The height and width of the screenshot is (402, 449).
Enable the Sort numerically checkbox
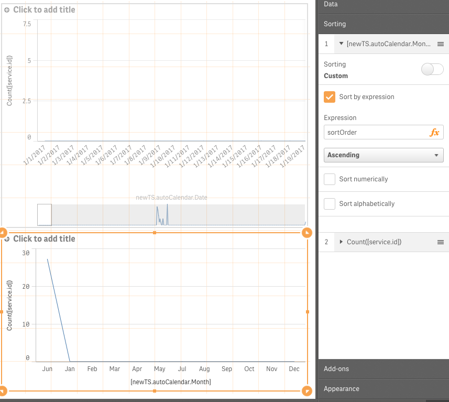click(x=330, y=179)
